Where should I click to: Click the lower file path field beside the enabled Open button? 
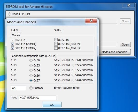coord(108,44)
